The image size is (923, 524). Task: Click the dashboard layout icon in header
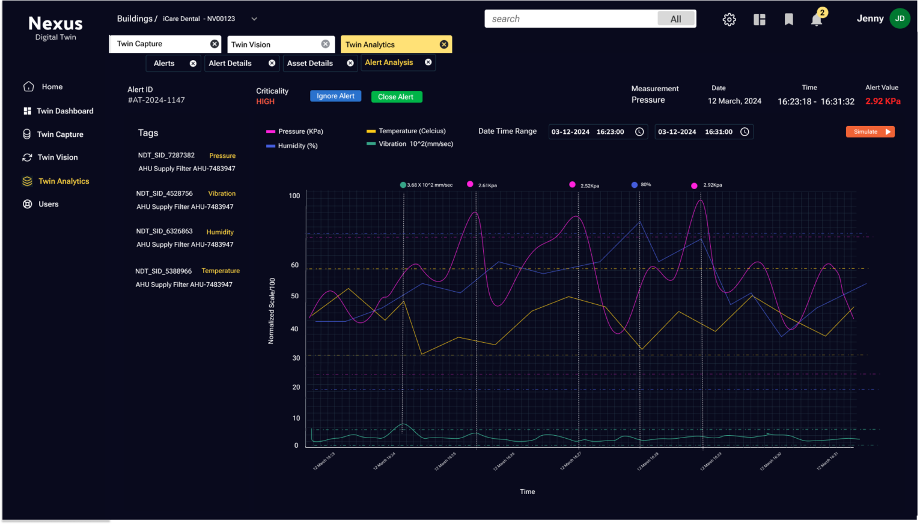click(x=760, y=19)
